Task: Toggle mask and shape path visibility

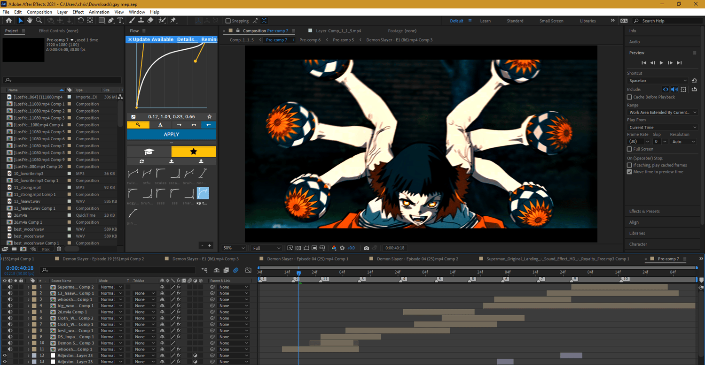Action: click(x=306, y=248)
